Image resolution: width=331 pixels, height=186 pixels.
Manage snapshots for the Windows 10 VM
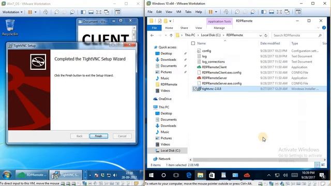(x=253, y=12)
